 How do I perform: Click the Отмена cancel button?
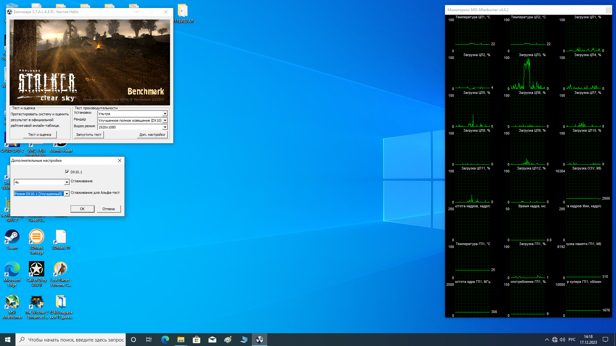108,209
